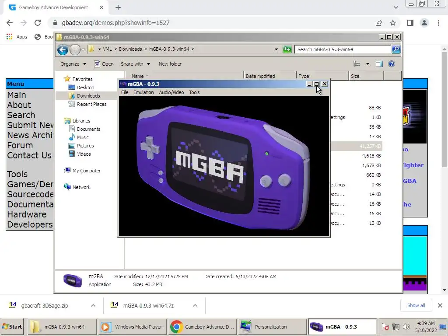
Task: Click the change view icon in Explorer
Action: click(357, 64)
